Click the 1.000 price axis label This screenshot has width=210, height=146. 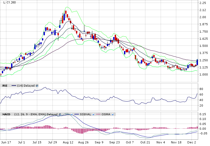pyautogui.click(x=203, y=74)
